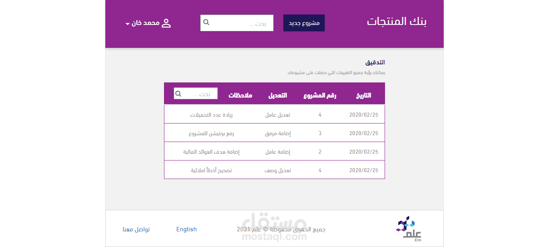Select the إضافة هدف العوائد المالية note

[x=211, y=152]
